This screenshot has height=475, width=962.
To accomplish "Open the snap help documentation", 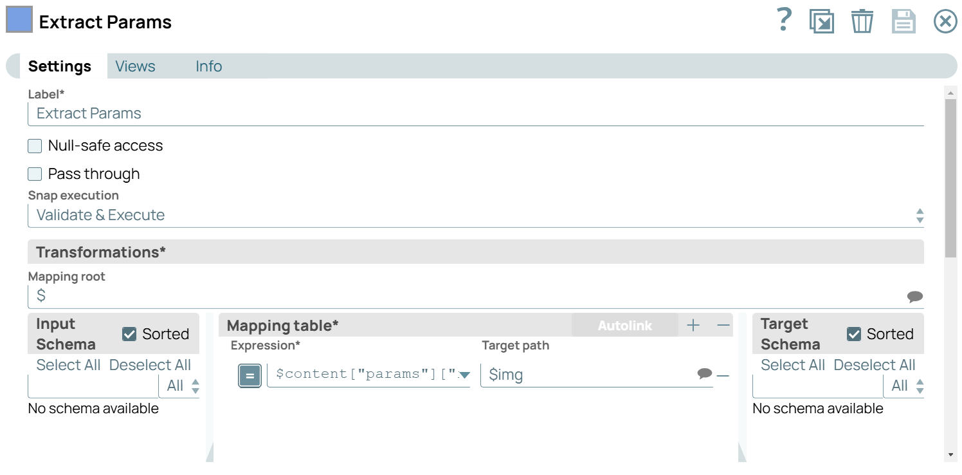I will (x=784, y=20).
